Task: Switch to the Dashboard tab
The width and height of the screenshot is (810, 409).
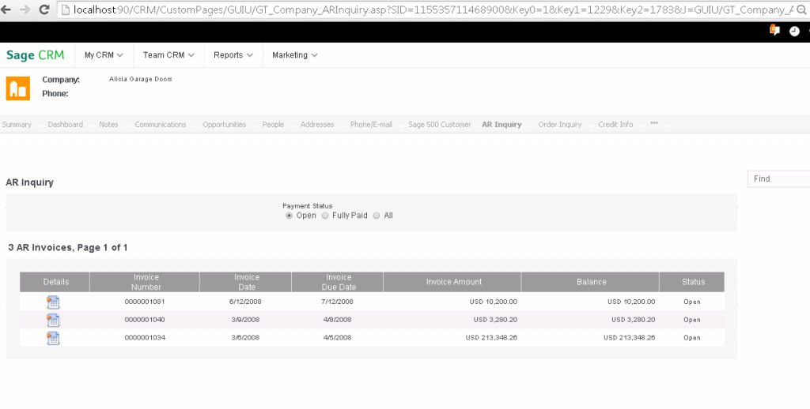Action: [x=65, y=124]
